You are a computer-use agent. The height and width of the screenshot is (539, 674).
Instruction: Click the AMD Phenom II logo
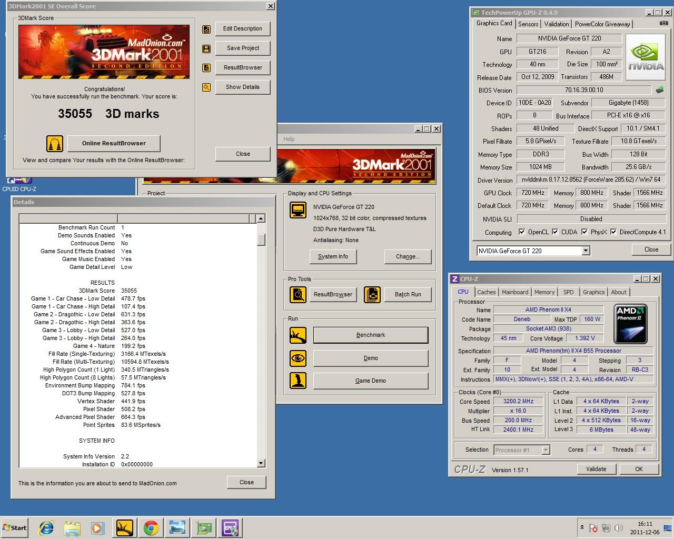(630, 324)
